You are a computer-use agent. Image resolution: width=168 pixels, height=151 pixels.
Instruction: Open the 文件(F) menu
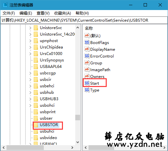point(9,13)
